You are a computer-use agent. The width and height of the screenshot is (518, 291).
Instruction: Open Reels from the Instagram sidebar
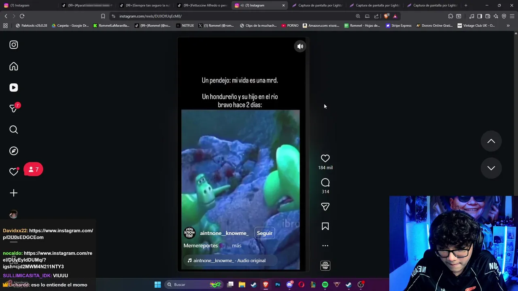tap(14, 87)
